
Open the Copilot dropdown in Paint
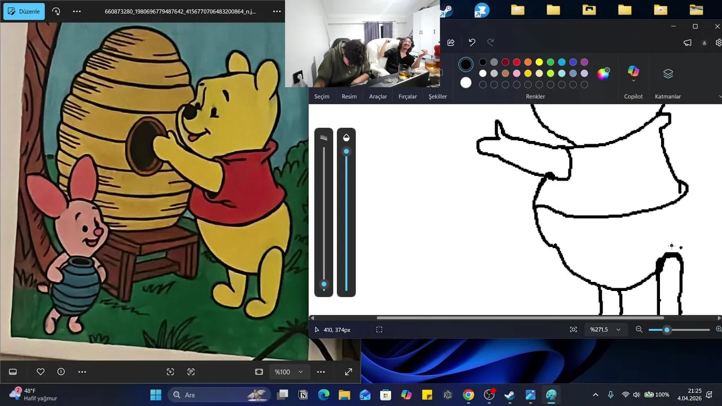pyautogui.click(x=633, y=80)
